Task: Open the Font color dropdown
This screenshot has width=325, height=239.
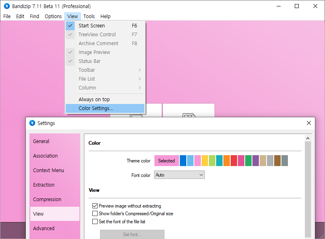Action: [x=179, y=175]
